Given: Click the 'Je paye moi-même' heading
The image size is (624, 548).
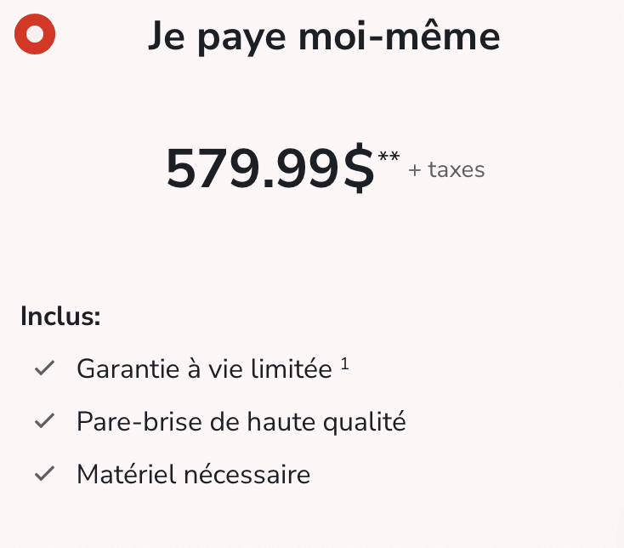Looking at the screenshot, I should [324, 37].
